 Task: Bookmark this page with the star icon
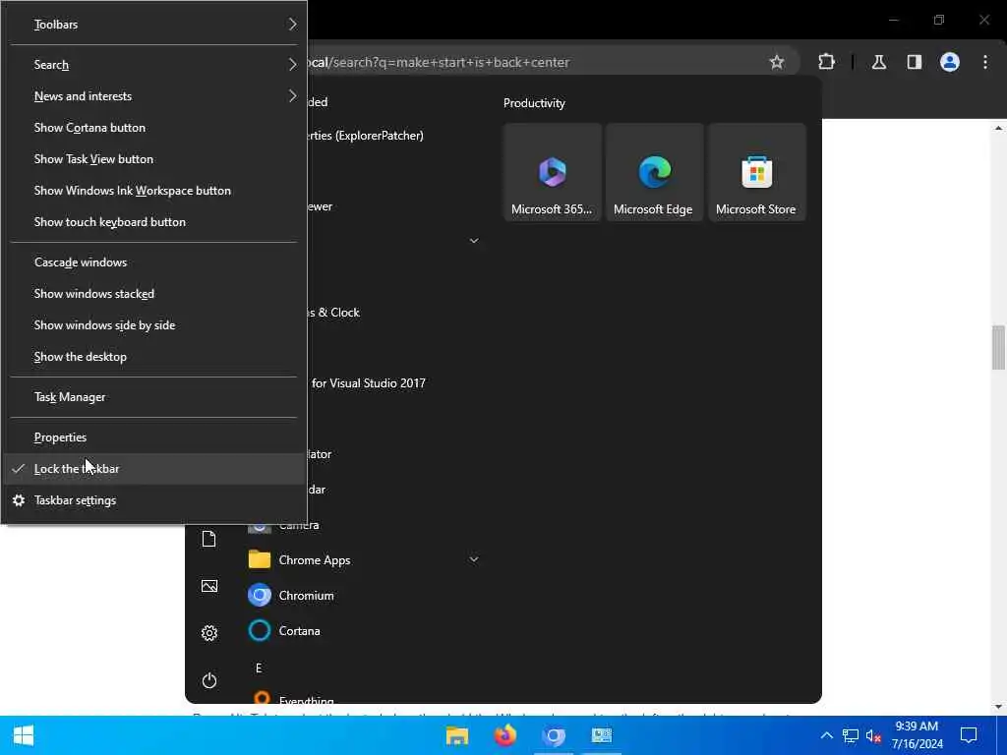(x=777, y=62)
